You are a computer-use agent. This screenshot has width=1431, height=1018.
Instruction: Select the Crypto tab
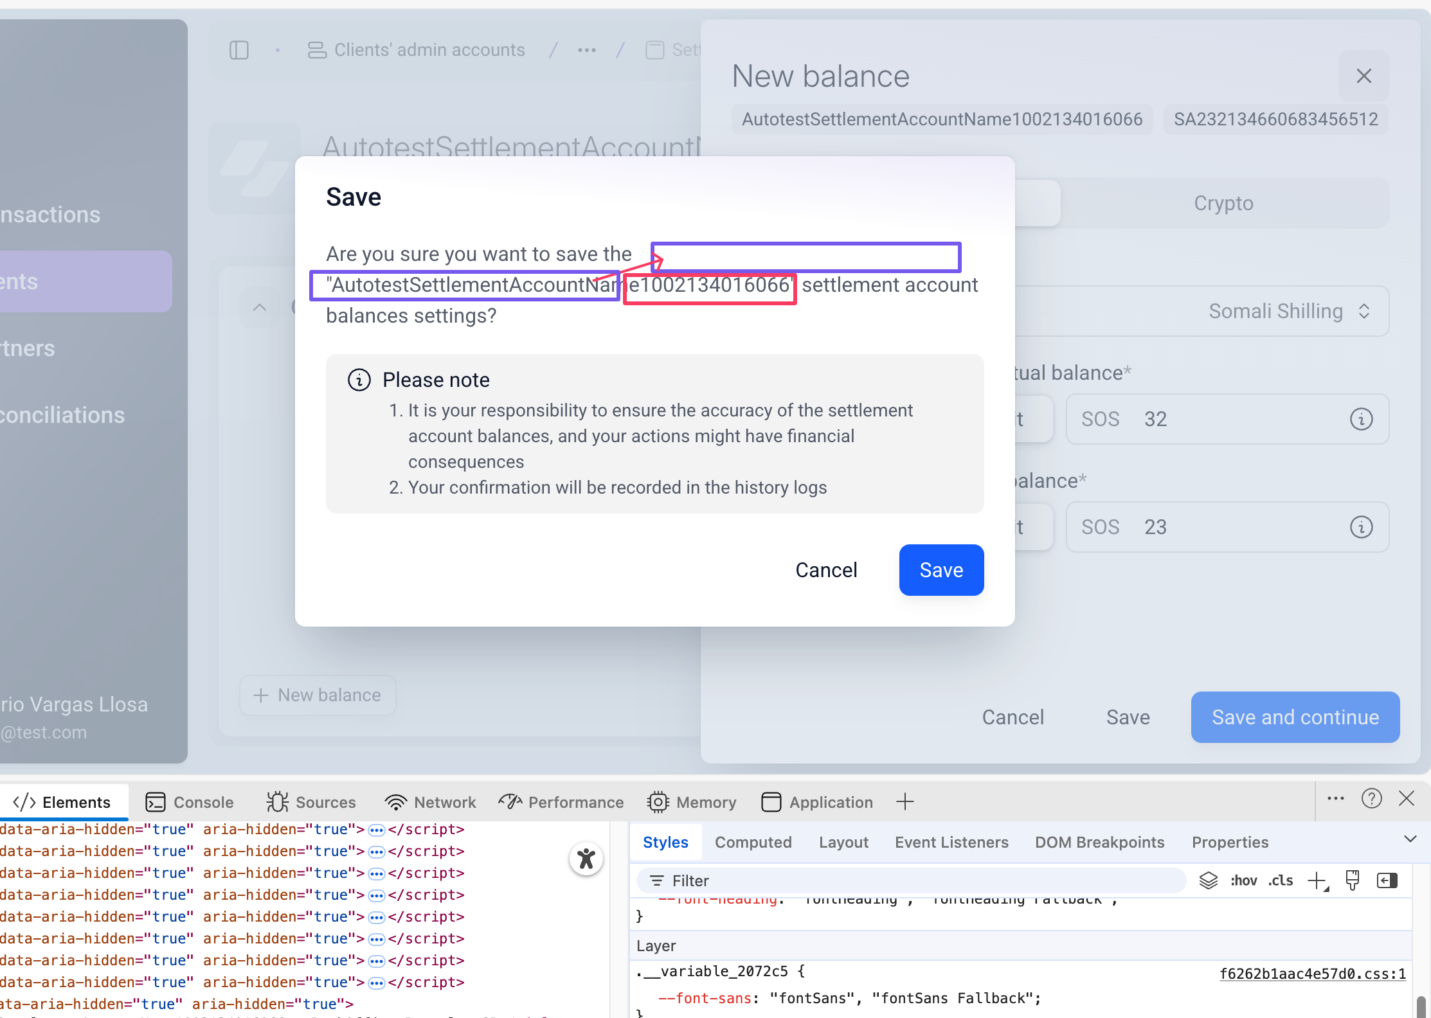[x=1223, y=203]
